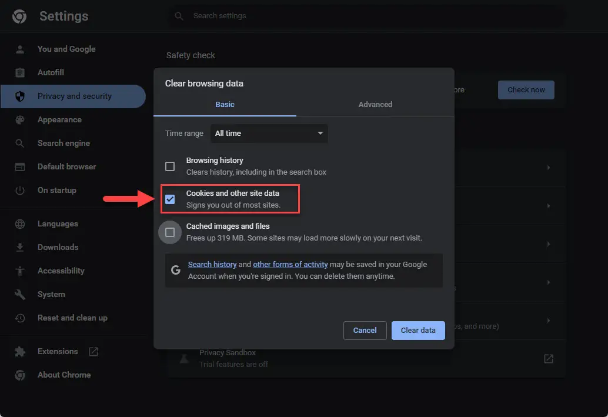This screenshot has height=417, width=608.
Task: Open You and Google person icon
Action: (20, 49)
